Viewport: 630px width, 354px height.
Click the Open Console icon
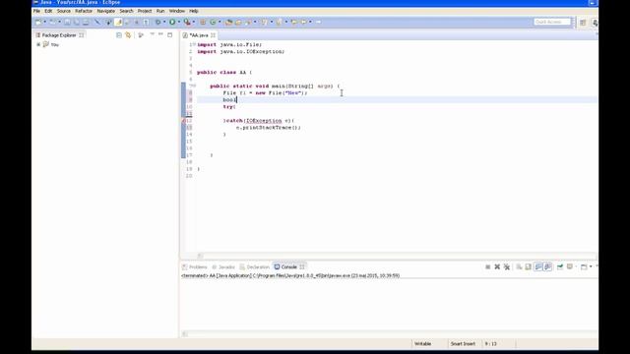[x=584, y=266]
